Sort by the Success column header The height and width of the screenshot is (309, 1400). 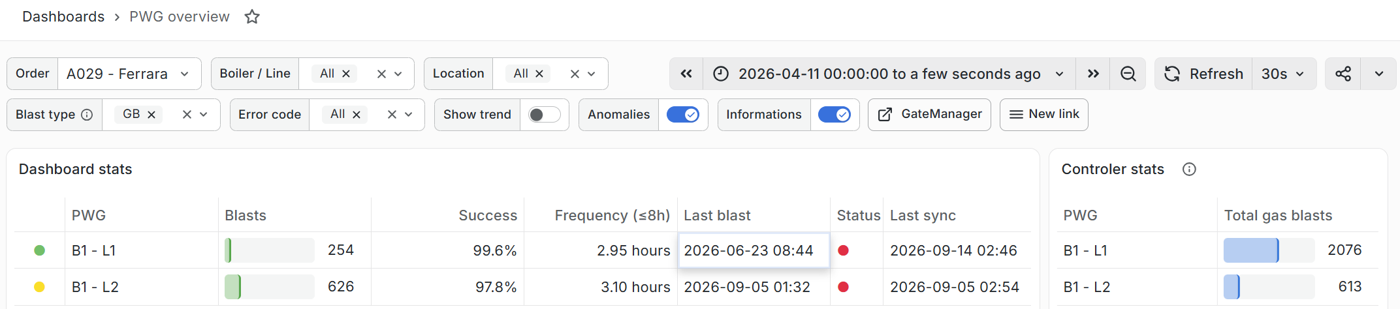[x=488, y=216]
